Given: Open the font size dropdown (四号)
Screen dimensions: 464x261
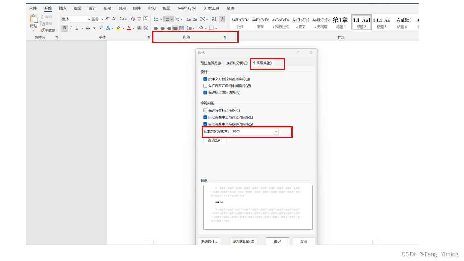Looking at the screenshot, I should click(x=103, y=19).
